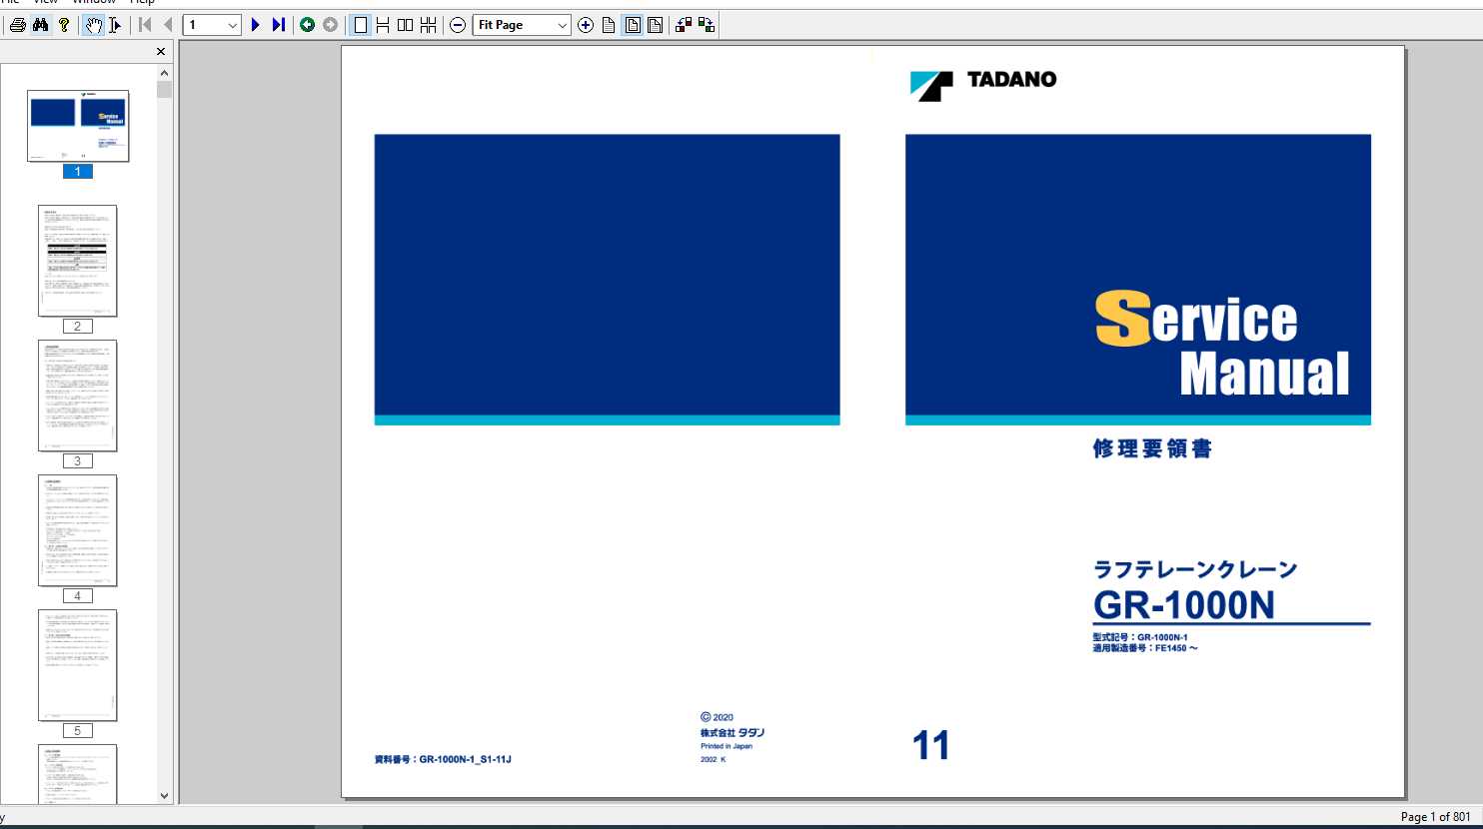The height and width of the screenshot is (829, 1483).
Task: Click the rotate counterclockwise icon
Action: pos(684,25)
